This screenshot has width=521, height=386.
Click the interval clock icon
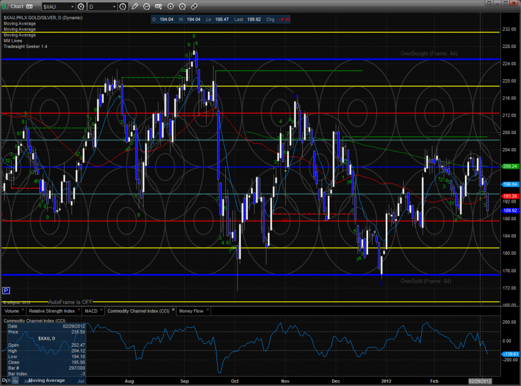[122, 6]
